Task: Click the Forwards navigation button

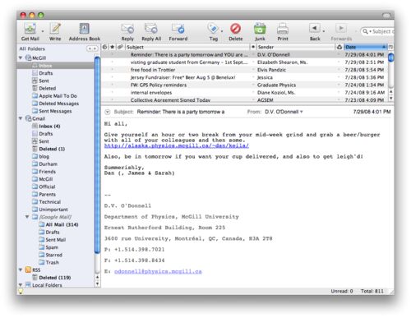Action: (341, 32)
